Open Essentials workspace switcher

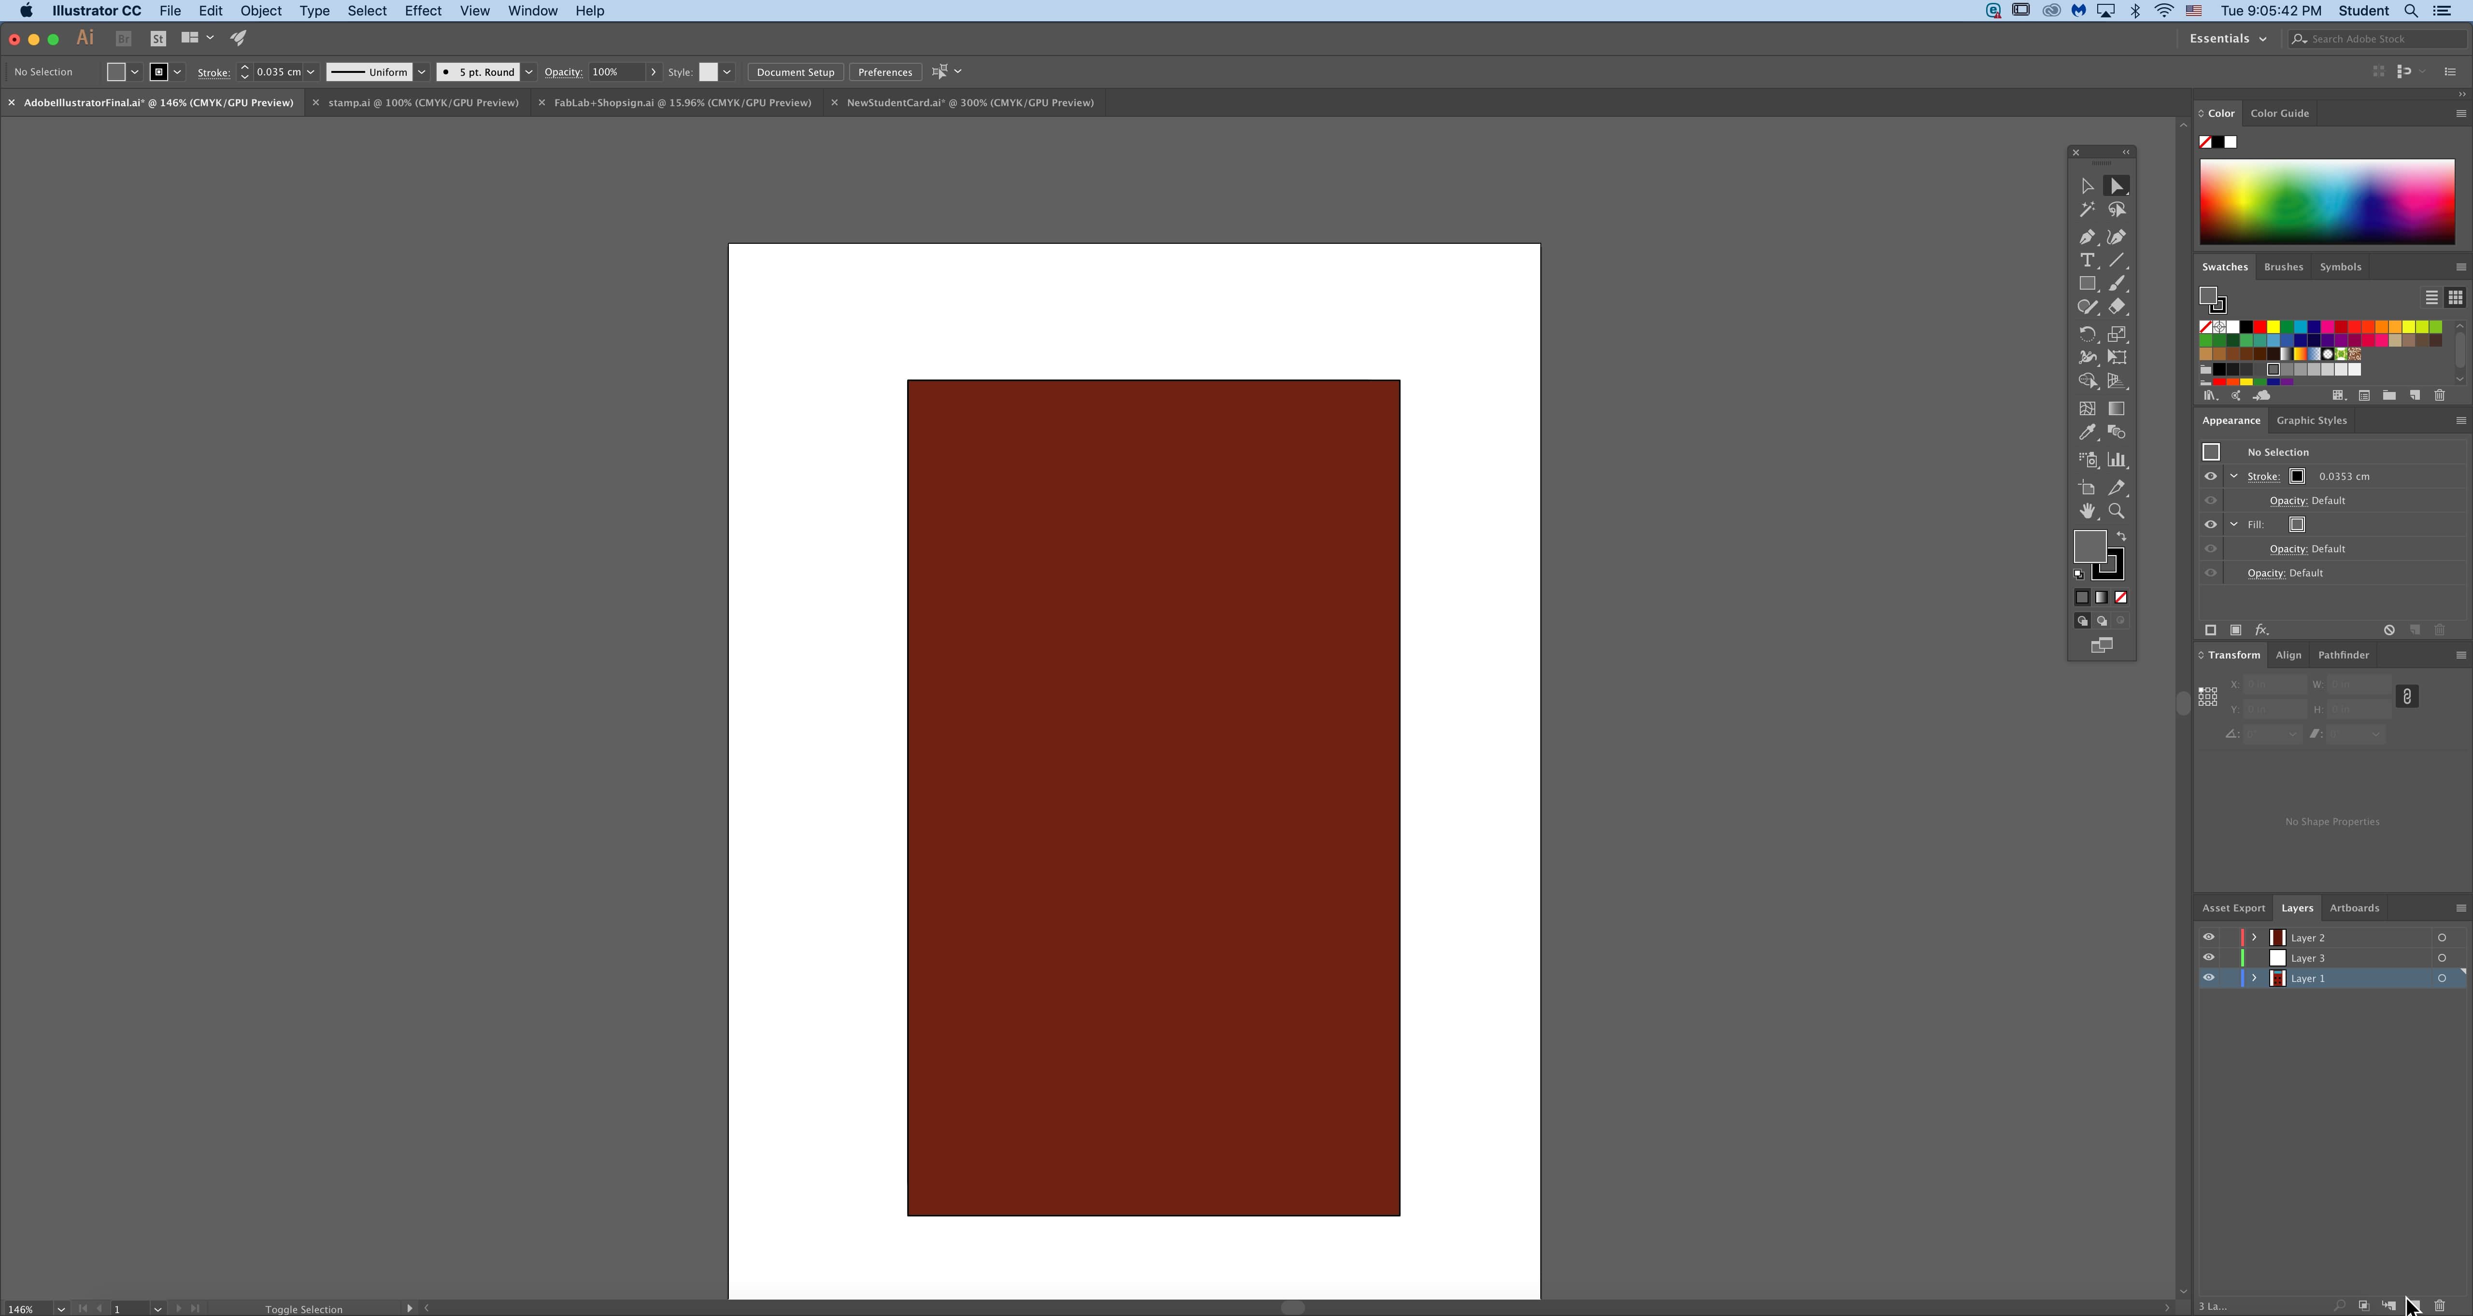(x=2227, y=38)
